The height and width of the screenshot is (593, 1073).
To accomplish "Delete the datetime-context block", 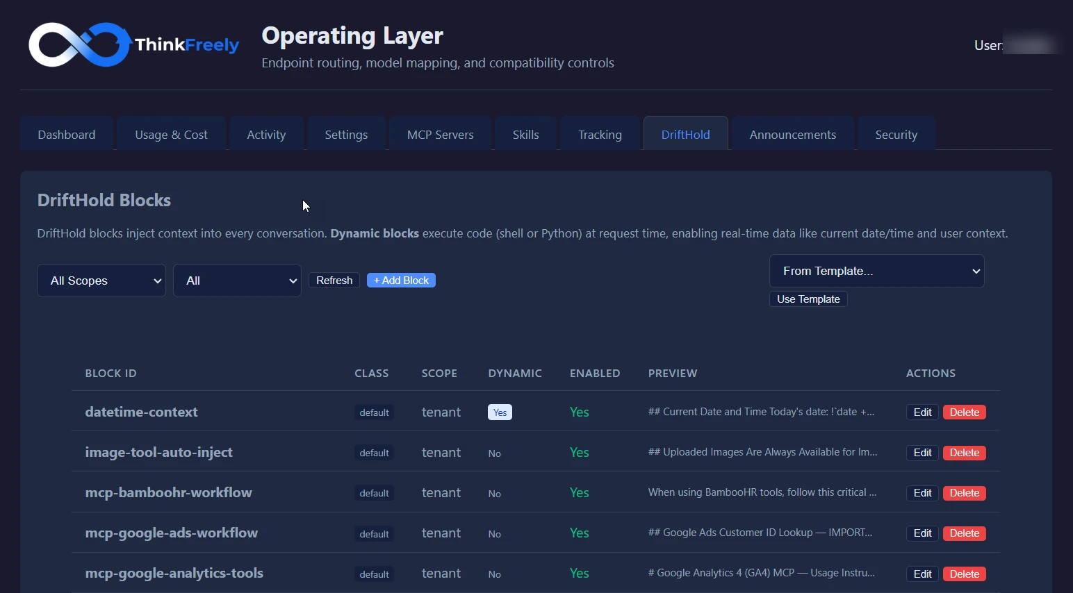I will tap(965, 412).
